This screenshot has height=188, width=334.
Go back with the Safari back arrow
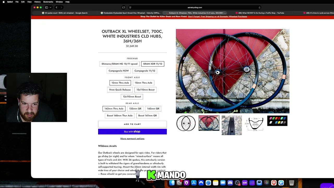click(x=56, y=8)
